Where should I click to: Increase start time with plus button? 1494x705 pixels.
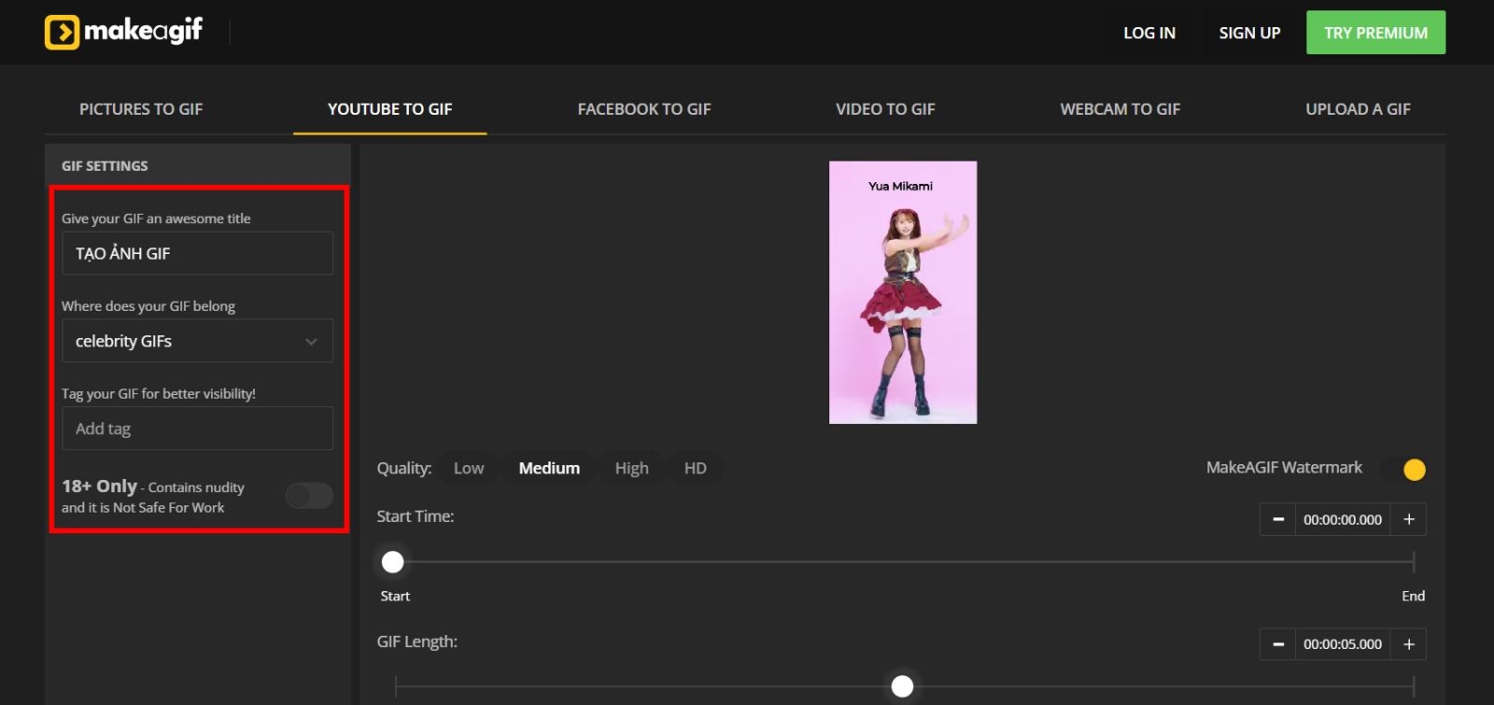point(1408,519)
